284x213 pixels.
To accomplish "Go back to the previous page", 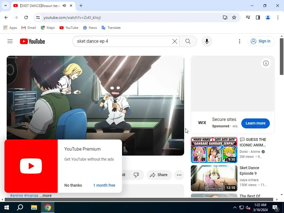I will [x=6, y=17].
